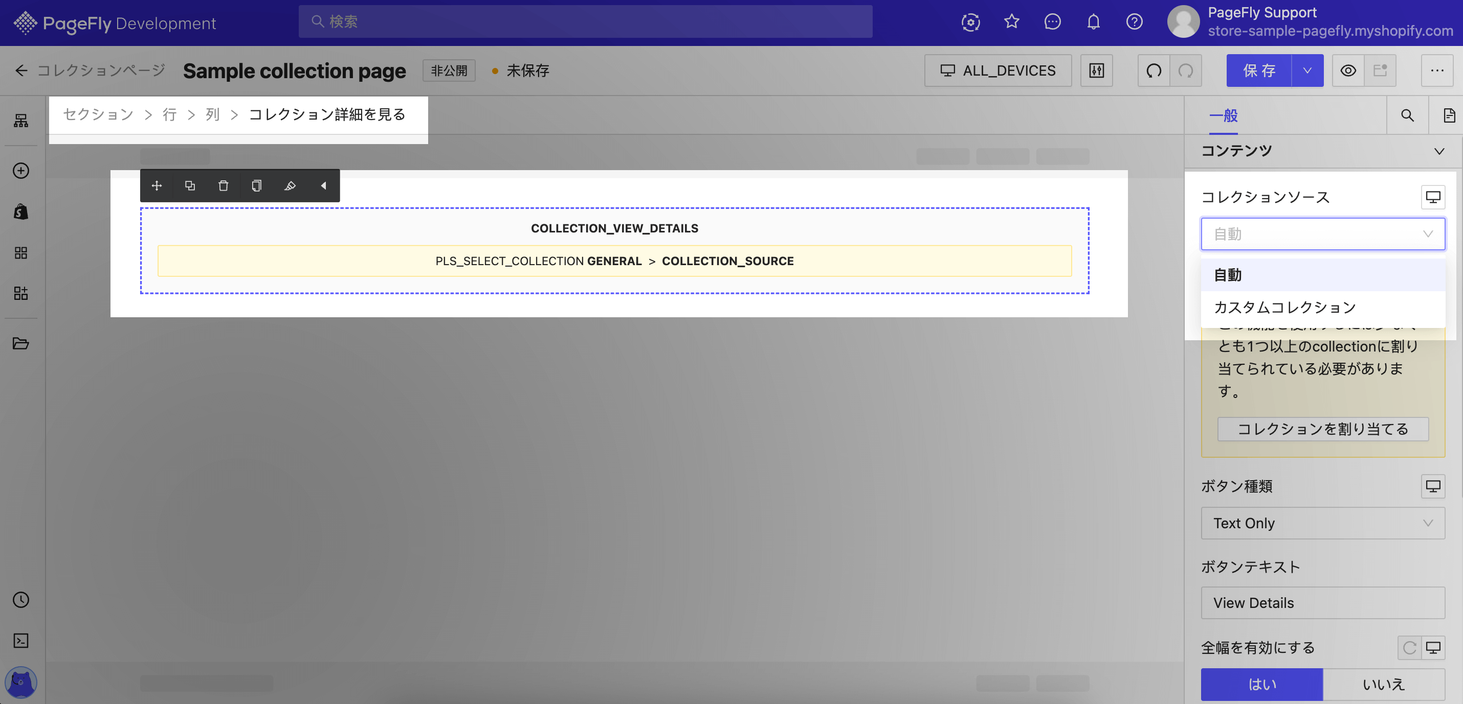Screen dimensions: 1463x704
Task: Click the コレクション詳細を見る breadcrumb
Action: [x=327, y=114]
